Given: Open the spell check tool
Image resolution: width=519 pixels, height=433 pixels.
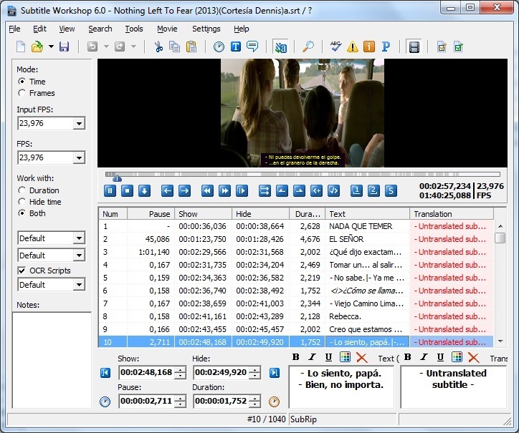Looking at the screenshot, I should 335,47.
